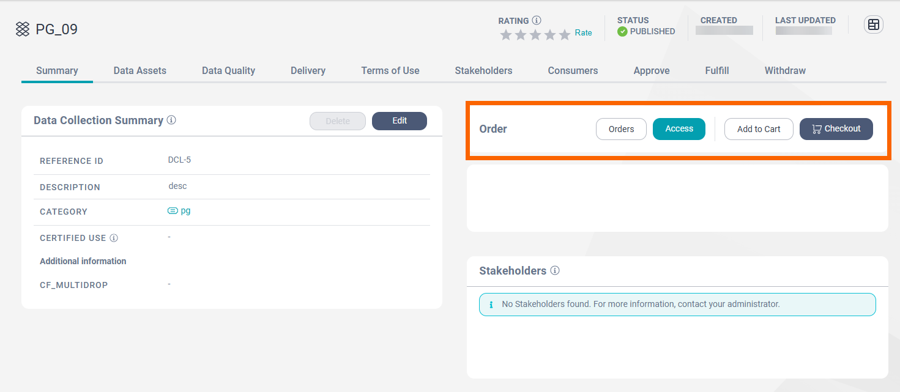Click the green Published status check icon
The width and height of the screenshot is (900, 392).
(622, 32)
